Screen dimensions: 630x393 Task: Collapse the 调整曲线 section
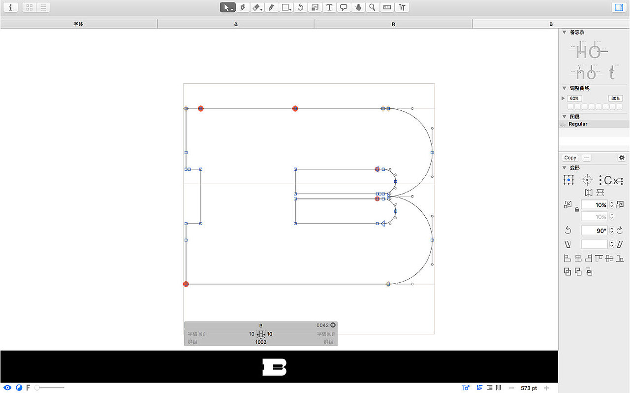point(565,88)
